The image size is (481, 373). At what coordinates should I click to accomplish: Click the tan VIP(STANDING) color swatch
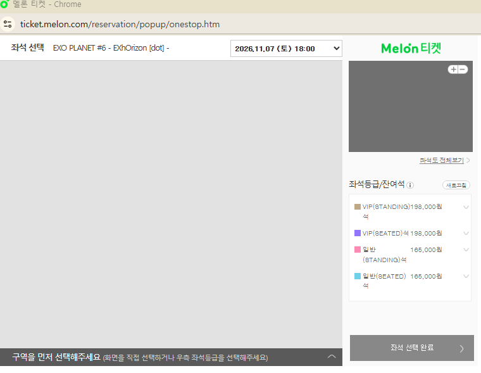(x=358, y=206)
